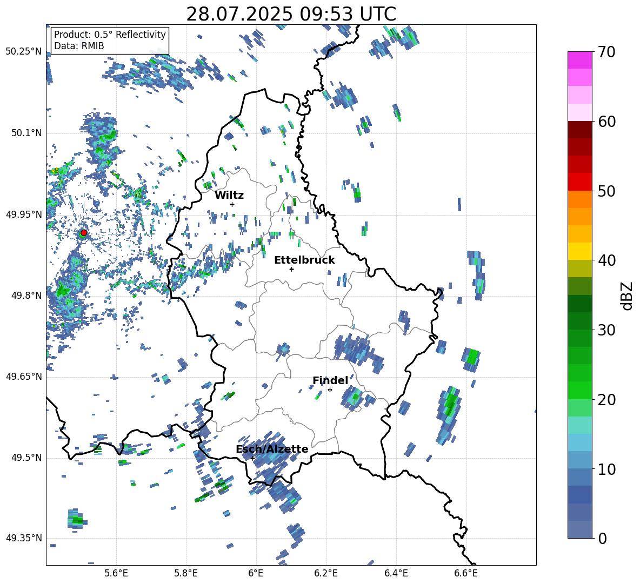Click the yellow colorbar segment above 40
The width and height of the screenshot is (640, 584).
(579, 251)
